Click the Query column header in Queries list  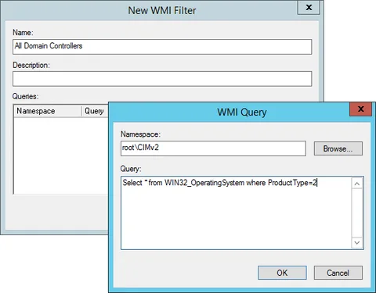click(96, 111)
